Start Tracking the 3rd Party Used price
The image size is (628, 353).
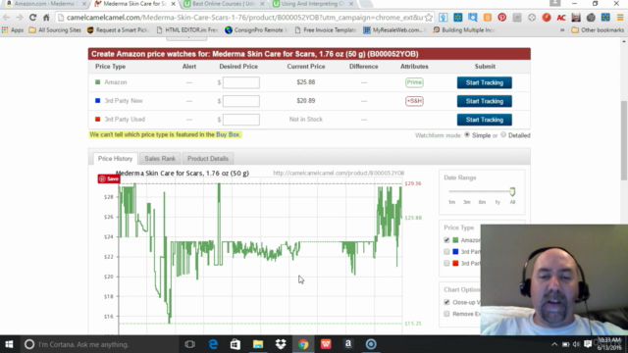[484, 120]
